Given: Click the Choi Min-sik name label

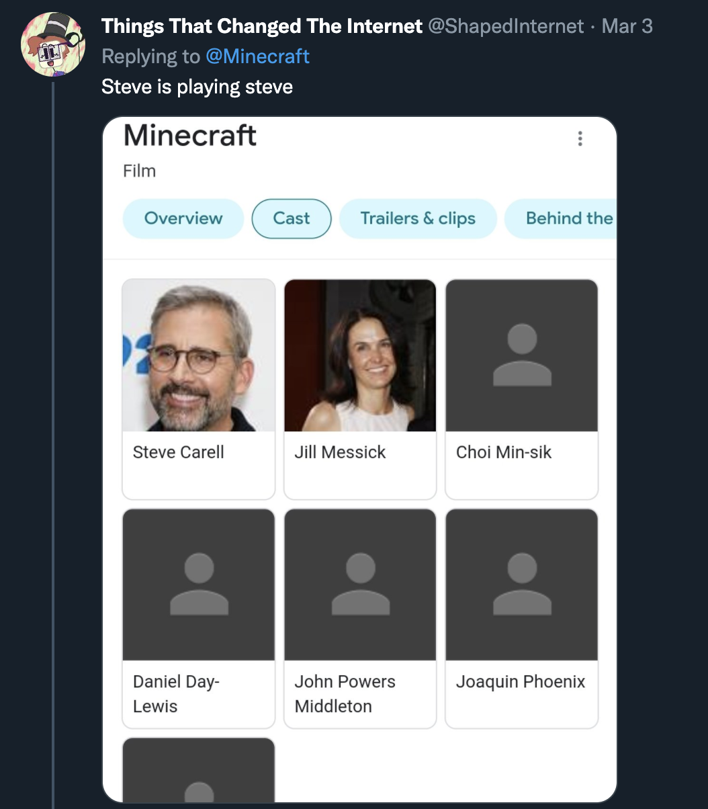Looking at the screenshot, I should point(504,452).
